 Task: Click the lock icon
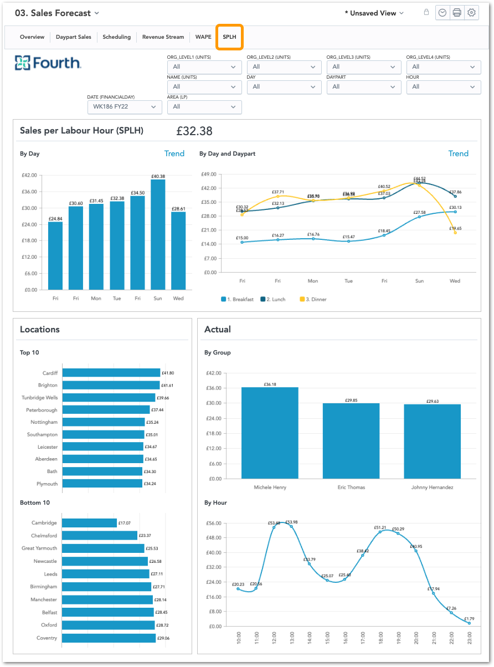(x=426, y=12)
